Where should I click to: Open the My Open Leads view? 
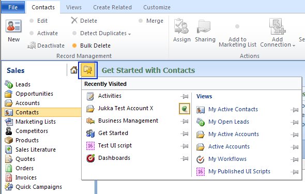[223, 122]
